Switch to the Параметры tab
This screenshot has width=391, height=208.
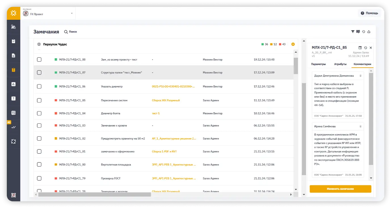(318, 64)
